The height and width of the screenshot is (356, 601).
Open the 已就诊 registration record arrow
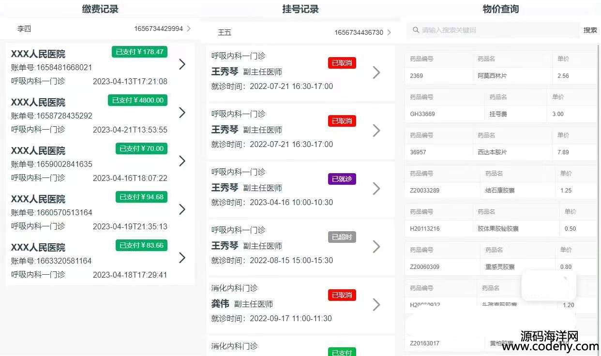pos(376,189)
